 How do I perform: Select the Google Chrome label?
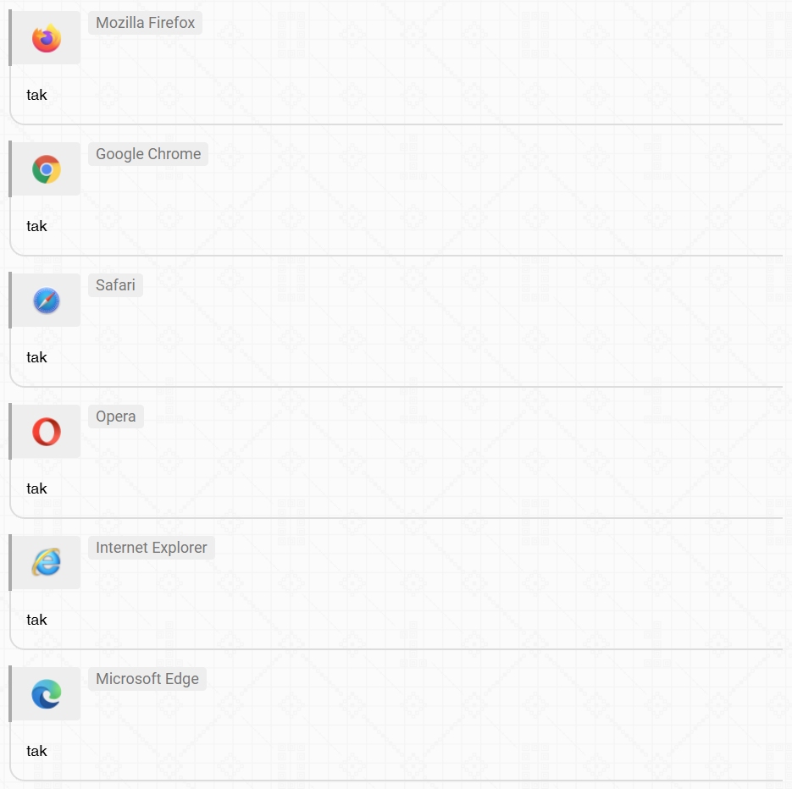(x=148, y=154)
